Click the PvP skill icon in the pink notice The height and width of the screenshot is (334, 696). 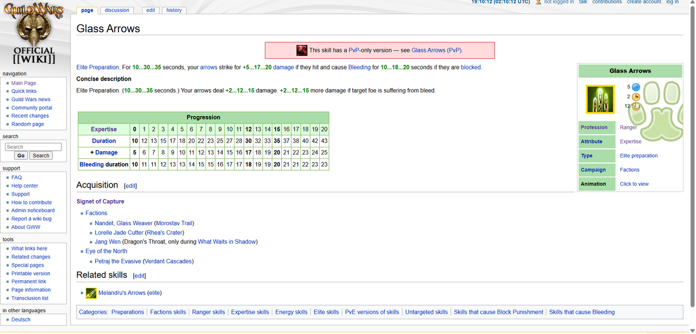pos(302,51)
